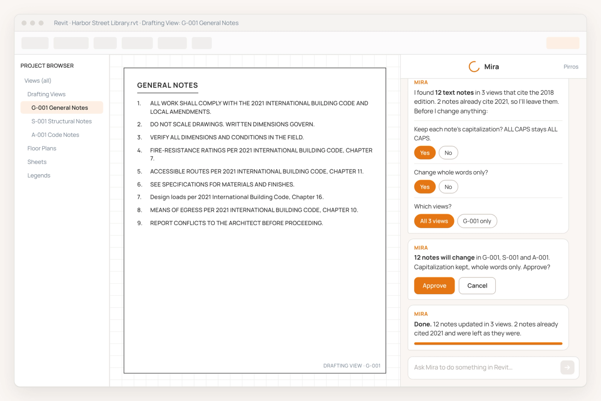
Task: Select note 4 FIRE-RESISTANCE RATINGS
Action: click(255, 154)
